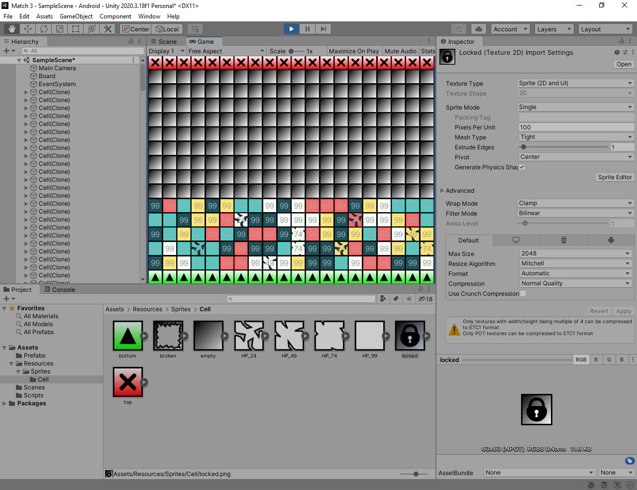637x490 pixels.
Task: Toggle Maximize On Play
Action: pos(353,51)
